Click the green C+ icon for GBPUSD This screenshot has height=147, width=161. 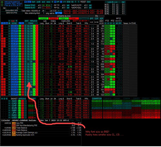click(x=34, y=77)
